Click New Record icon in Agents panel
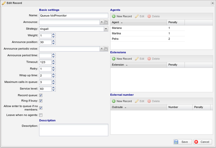This screenshot has width=216, height=148. [x=114, y=16]
